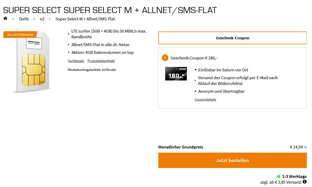Screen dimensions: 312x187
Task: Open the shipping info icon near Versand
Action: (305, 182)
